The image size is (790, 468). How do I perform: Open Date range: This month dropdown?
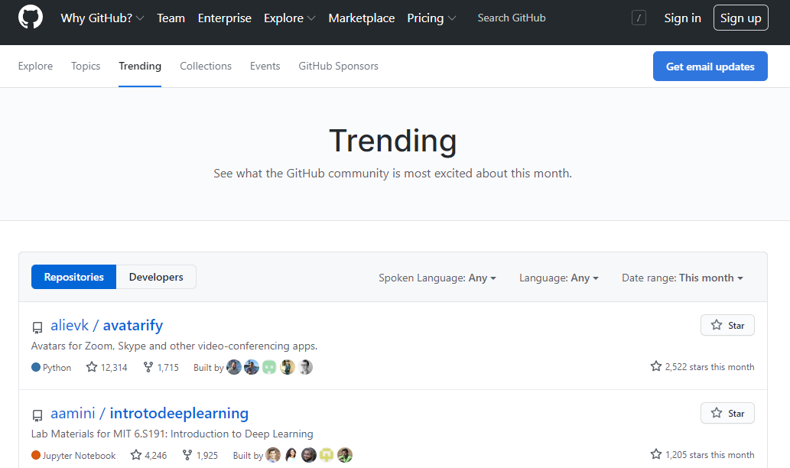pos(682,278)
